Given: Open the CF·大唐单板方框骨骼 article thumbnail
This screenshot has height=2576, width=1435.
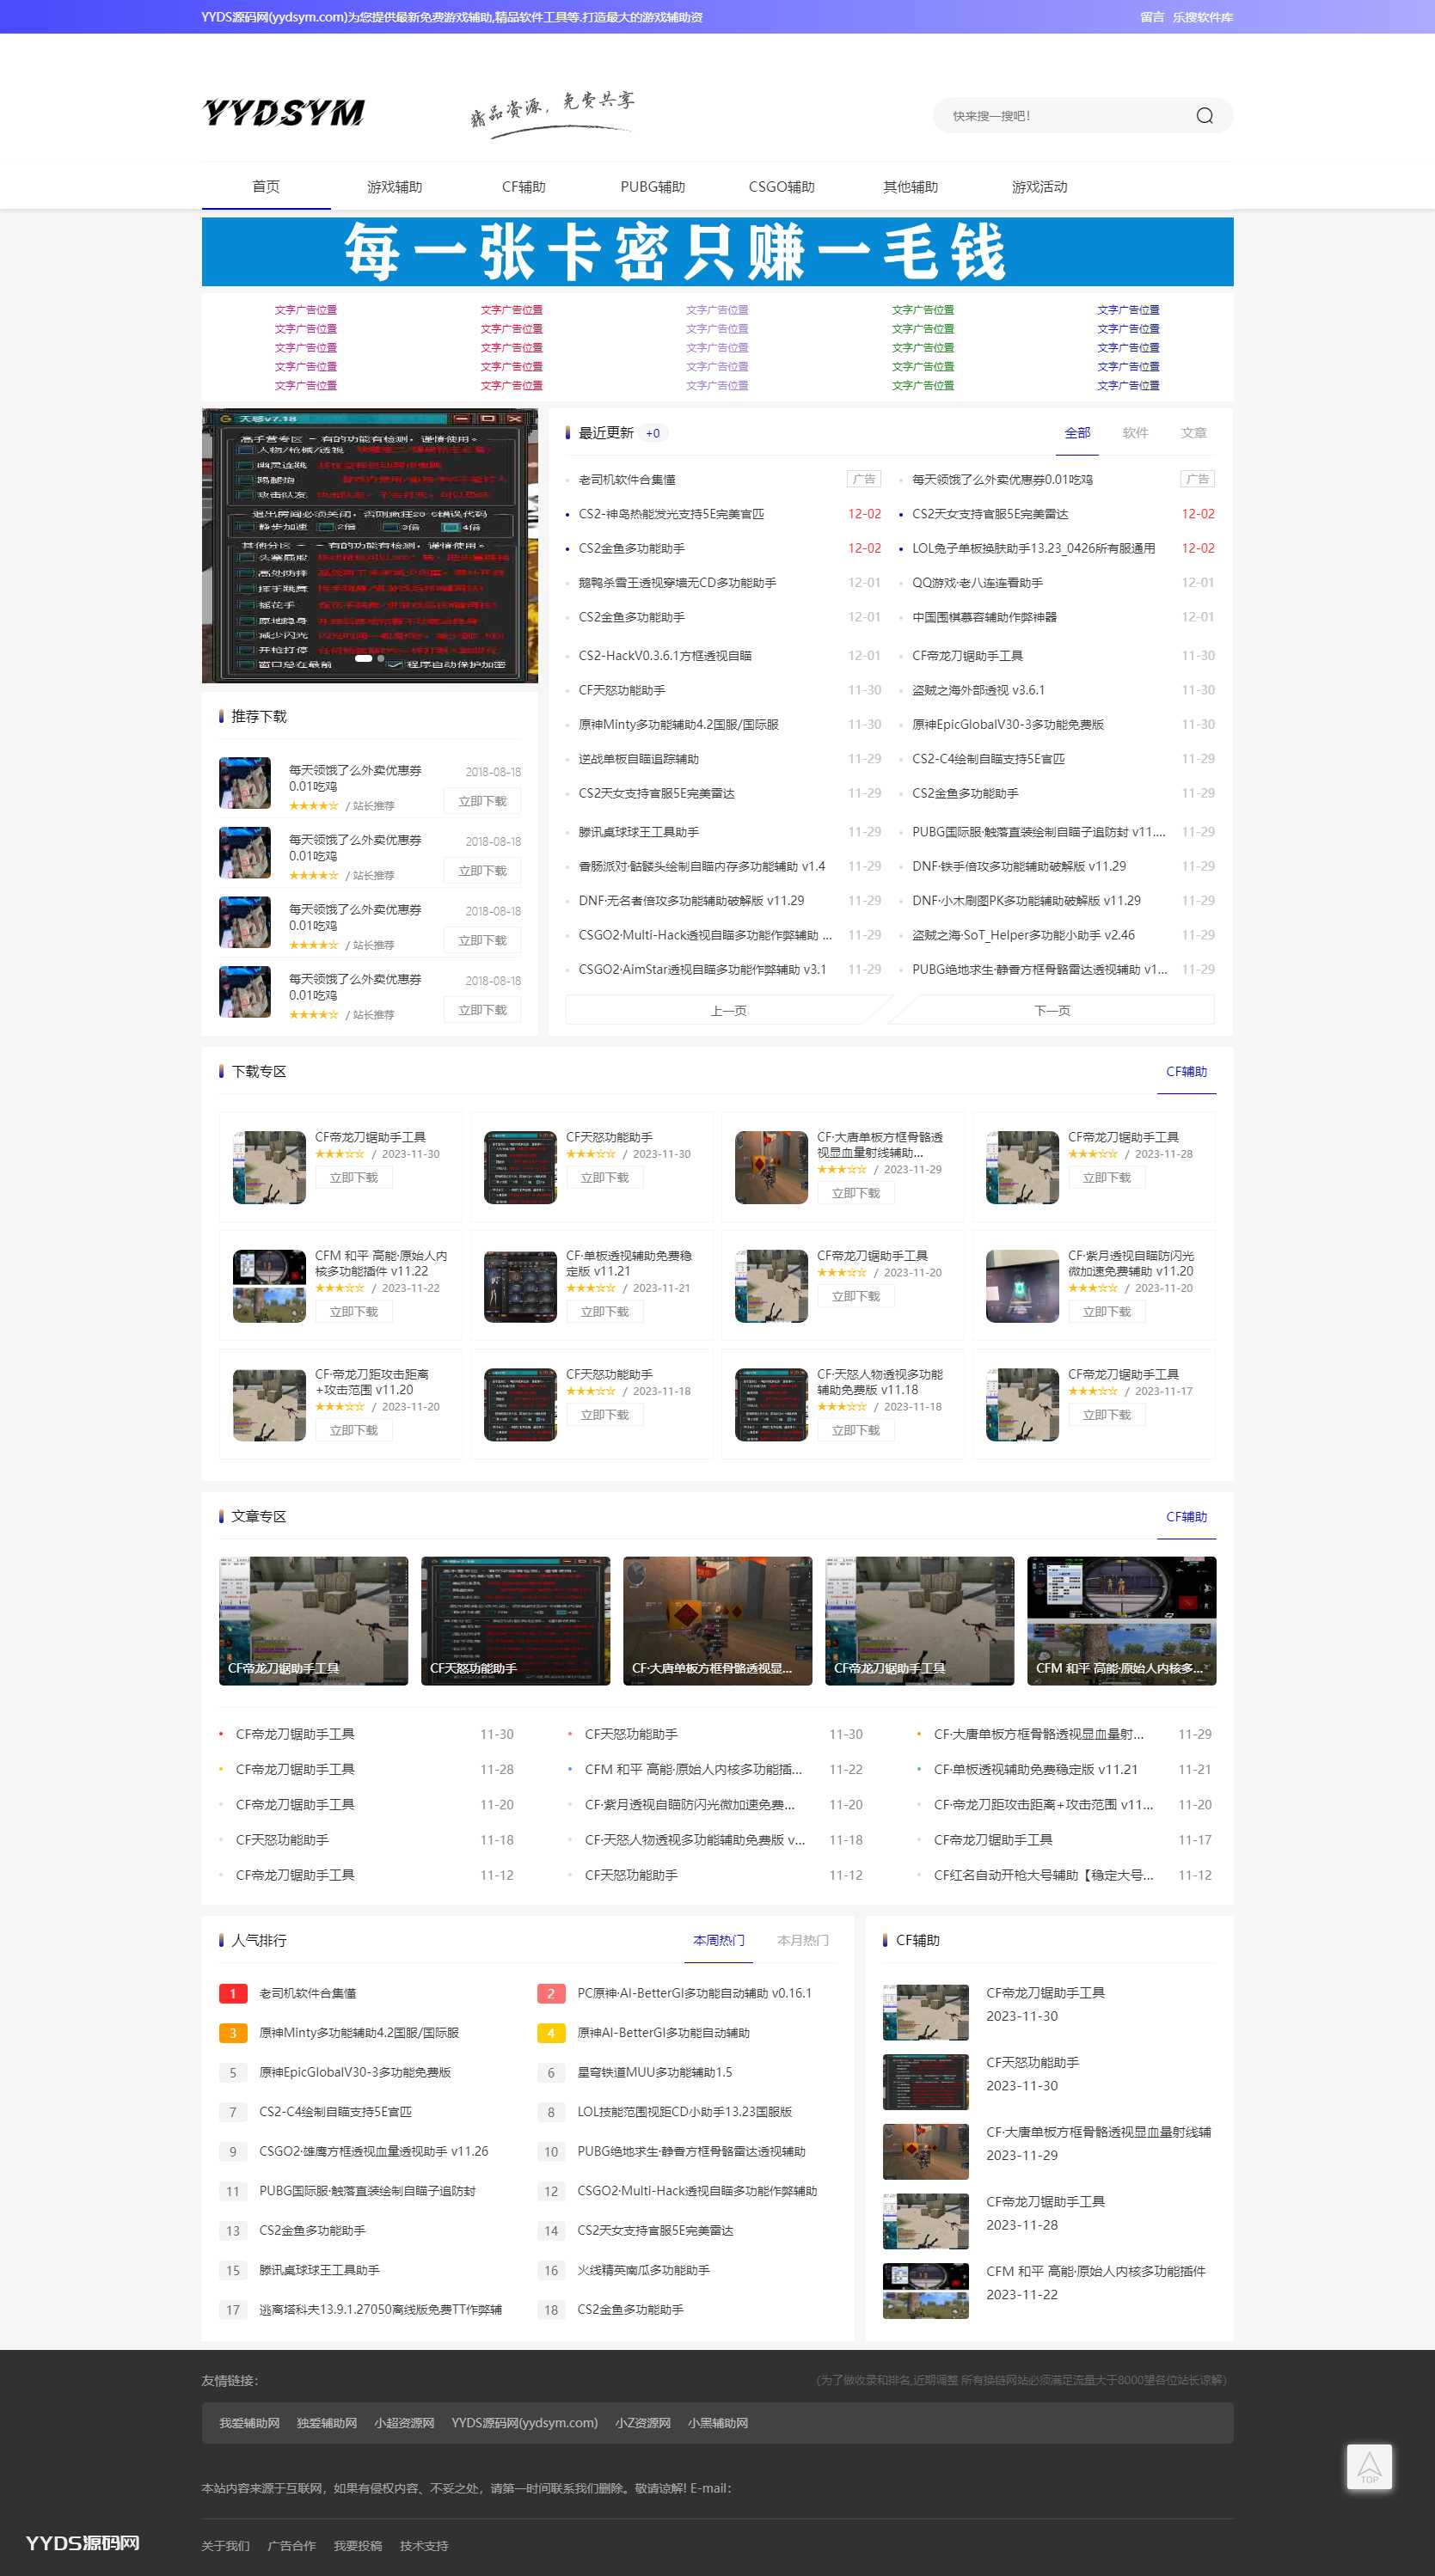Looking at the screenshot, I should point(717,1620).
